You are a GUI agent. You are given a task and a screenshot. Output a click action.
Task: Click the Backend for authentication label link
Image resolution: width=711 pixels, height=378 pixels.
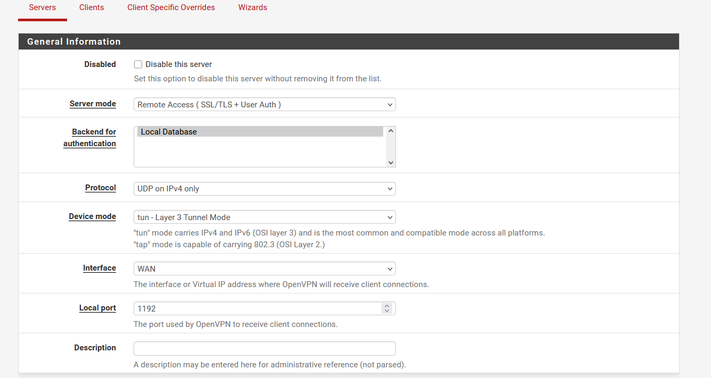point(89,137)
